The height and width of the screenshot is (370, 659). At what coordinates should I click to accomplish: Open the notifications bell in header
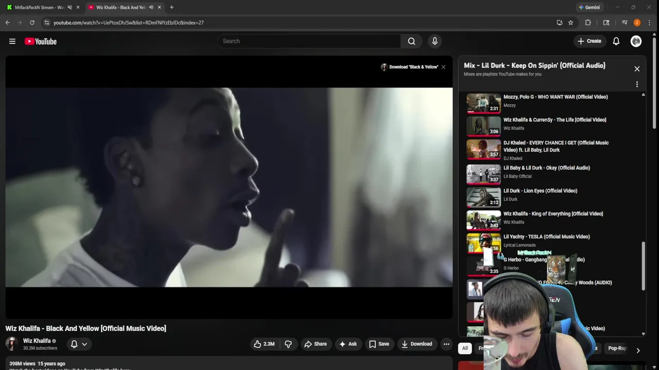tap(616, 41)
